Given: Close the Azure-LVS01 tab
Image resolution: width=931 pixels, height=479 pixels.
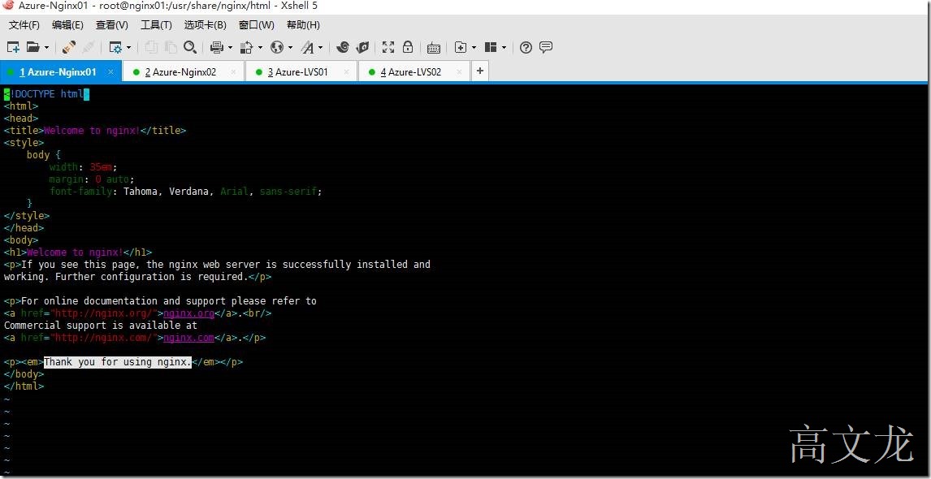Looking at the screenshot, I should [x=346, y=71].
